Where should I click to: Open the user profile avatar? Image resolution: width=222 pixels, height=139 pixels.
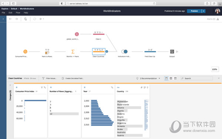[x=218, y=11]
